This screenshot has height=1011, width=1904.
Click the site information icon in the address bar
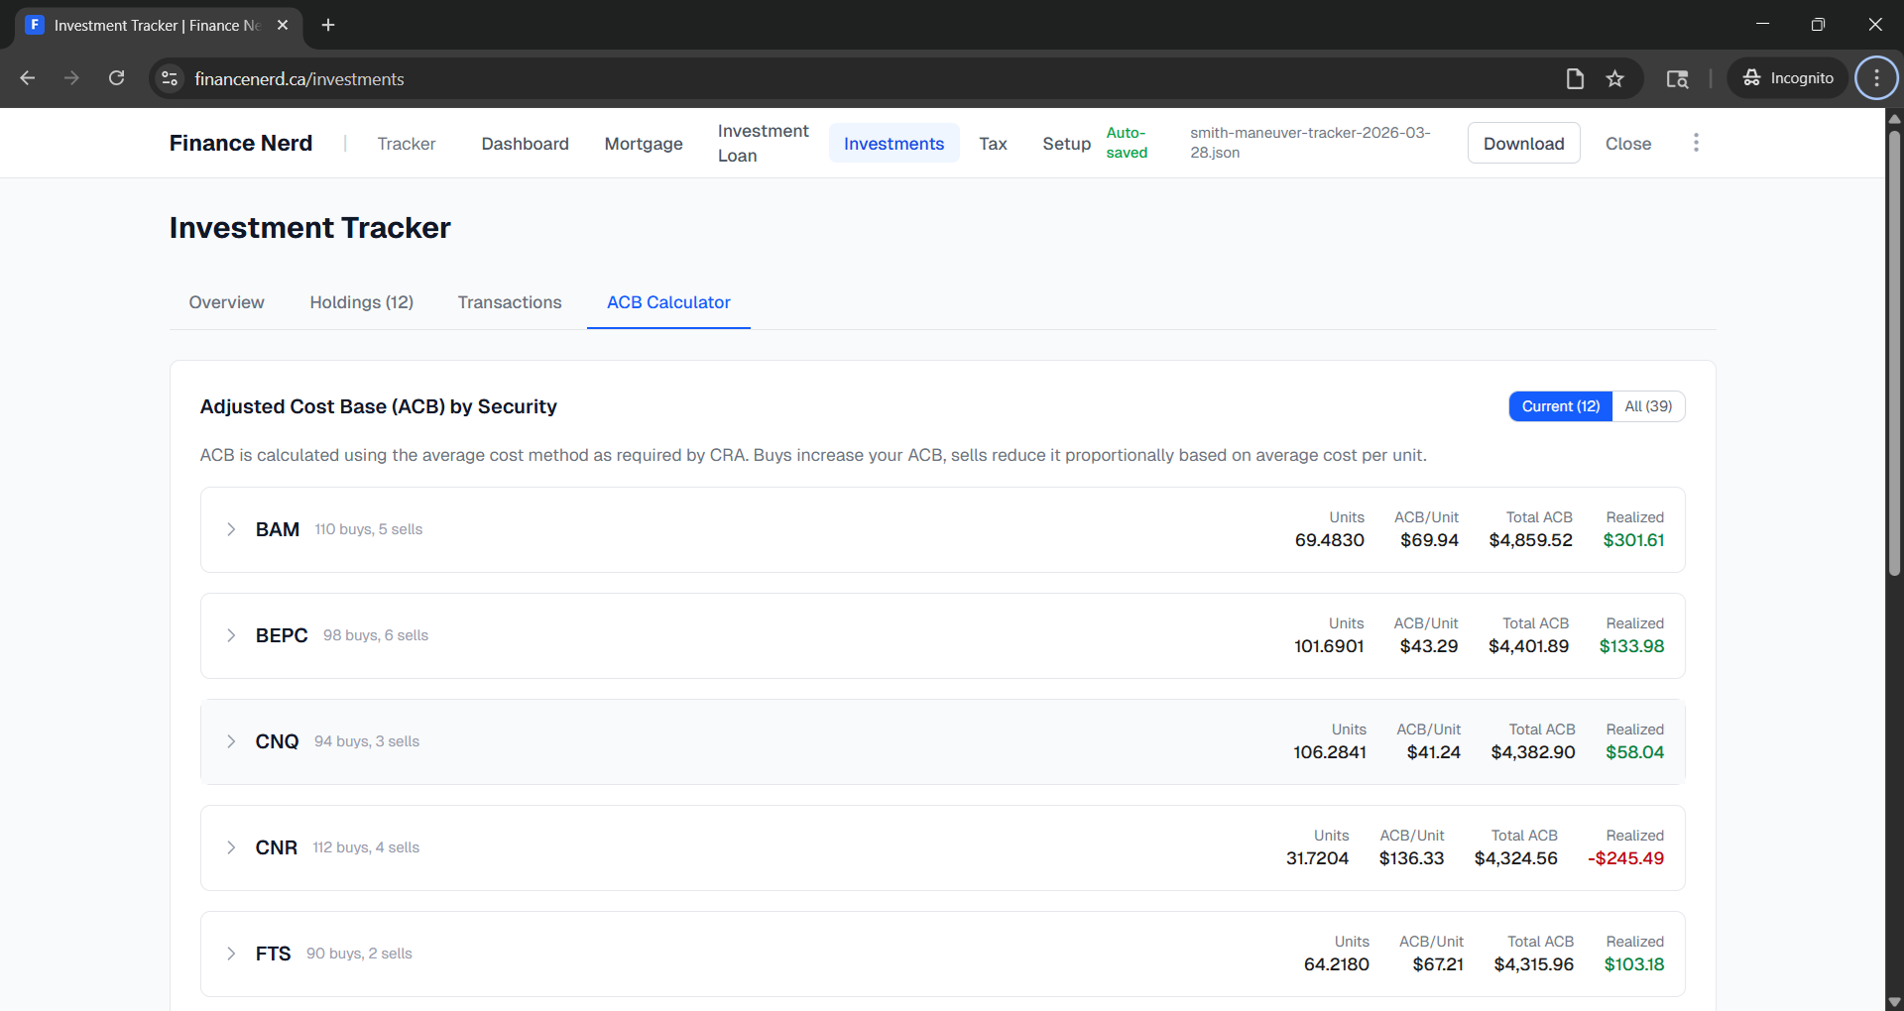point(169,78)
